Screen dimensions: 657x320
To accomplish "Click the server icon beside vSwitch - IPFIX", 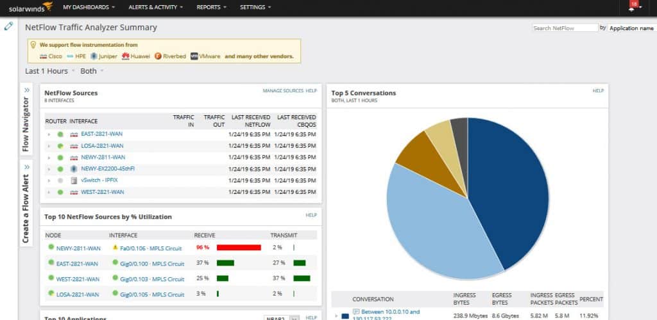I will (74, 181).
